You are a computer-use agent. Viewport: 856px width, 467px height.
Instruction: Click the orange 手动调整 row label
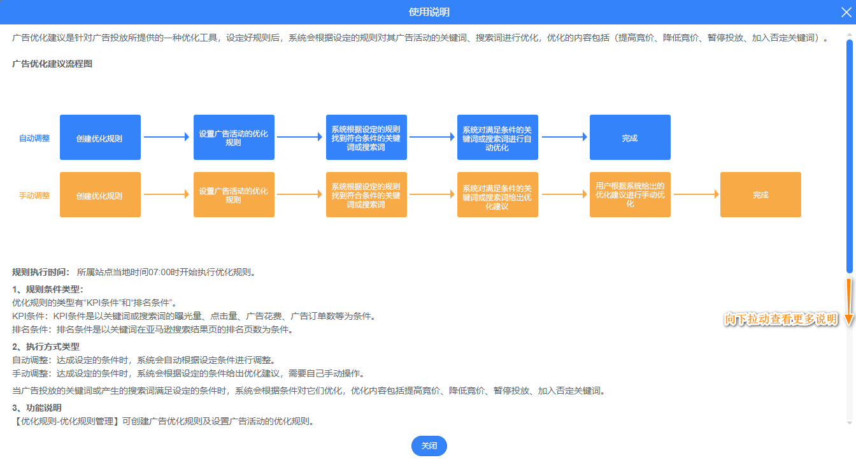click(x=34, y=196)
